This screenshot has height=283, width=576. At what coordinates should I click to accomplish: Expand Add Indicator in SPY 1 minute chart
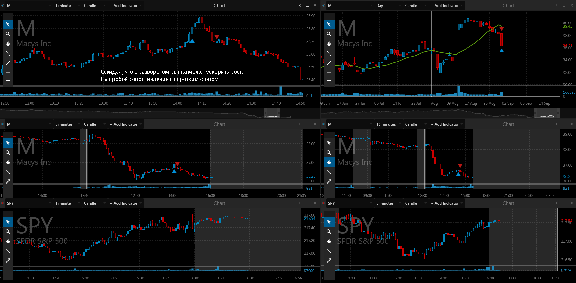(126, 203)
